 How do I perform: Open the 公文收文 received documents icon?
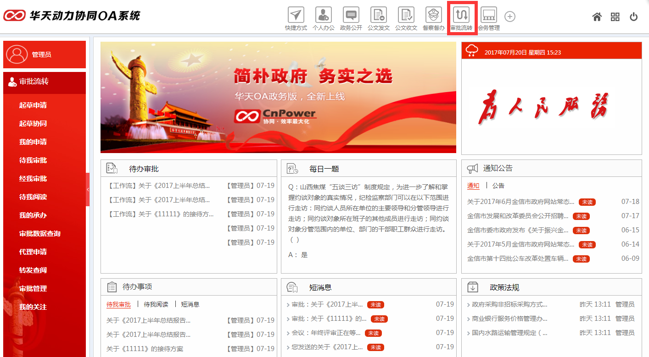coord(406,17)
